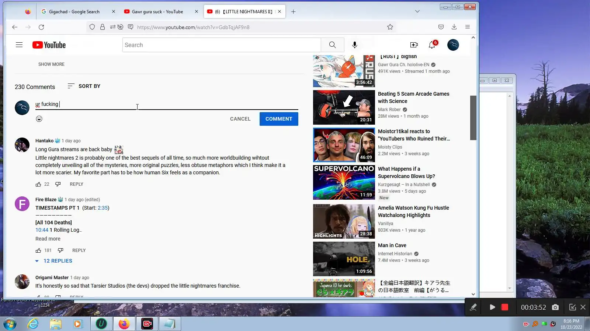Viewport: 590px width, 331px height.
Task: Reload the page
Action: (x=41, y=27)
